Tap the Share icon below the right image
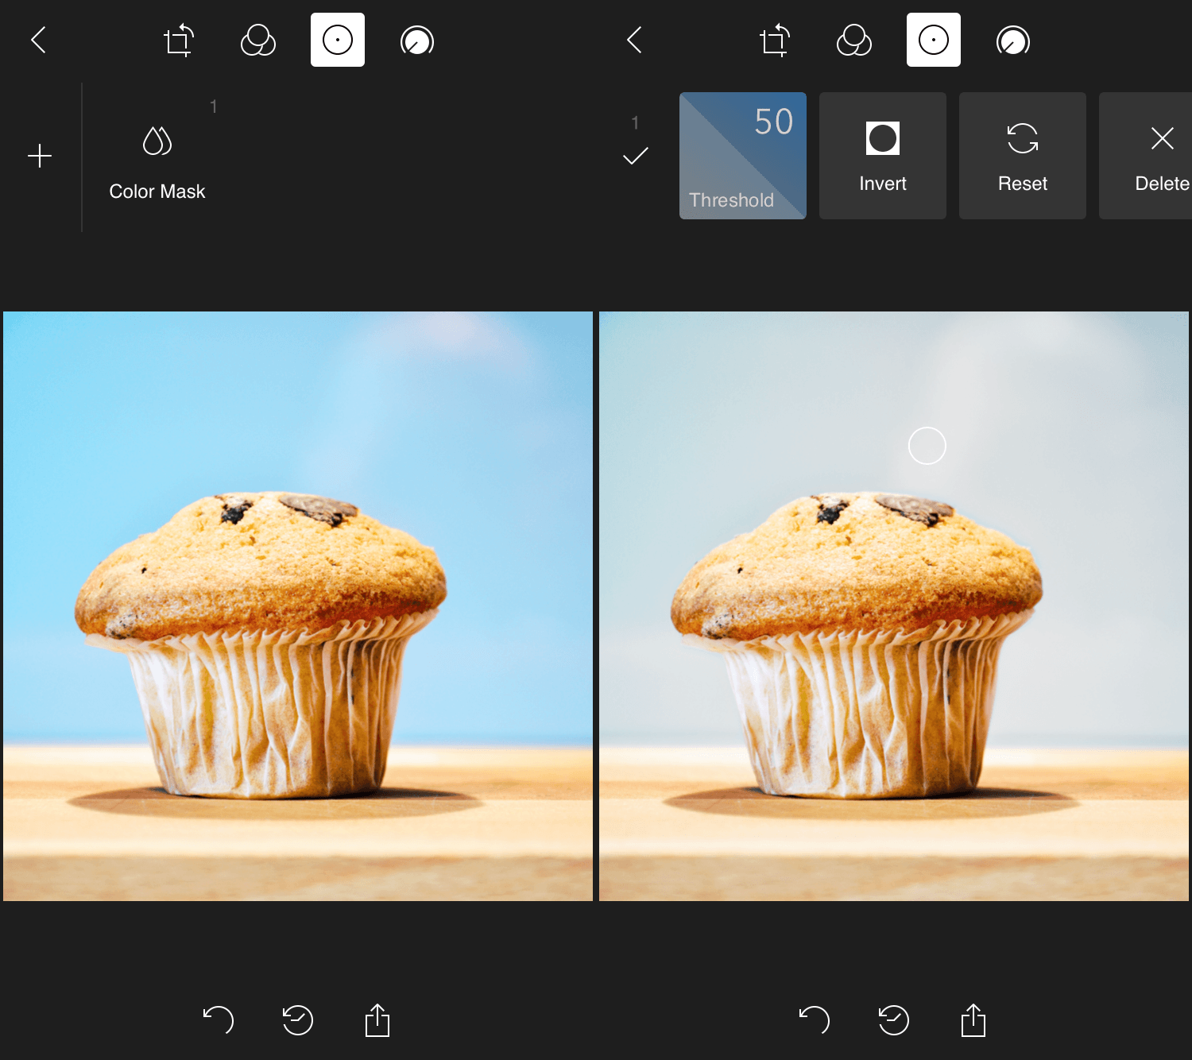This screenshot has width=1192, height=1060. (973, 1022)
